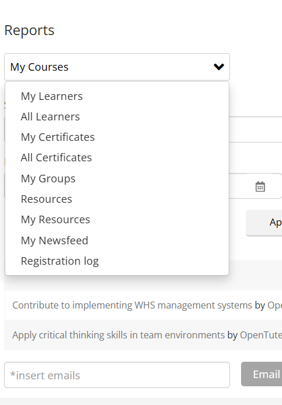The image size is (282, 405).
Task: Choose My Newsfeed report
Action: 54,240
